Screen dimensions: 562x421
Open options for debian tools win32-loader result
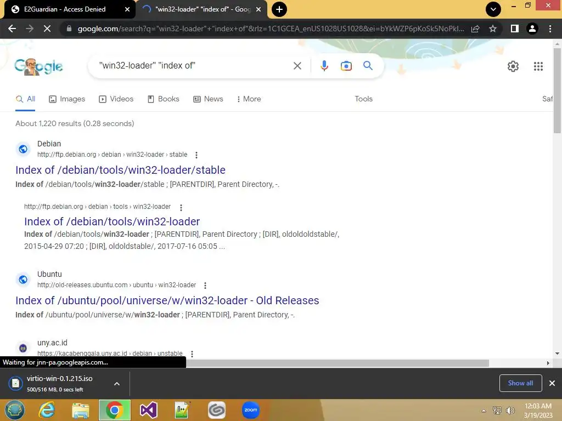pyautogui.click(x=181, y=207)
